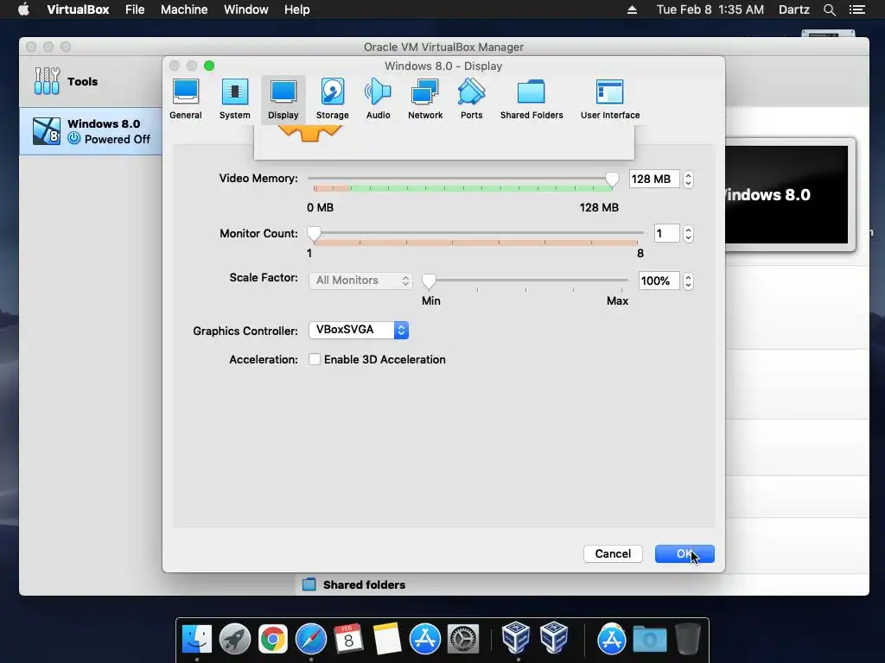This screenshot has height=663, width=885.
Task: Click the OK button
Action: 684,553
